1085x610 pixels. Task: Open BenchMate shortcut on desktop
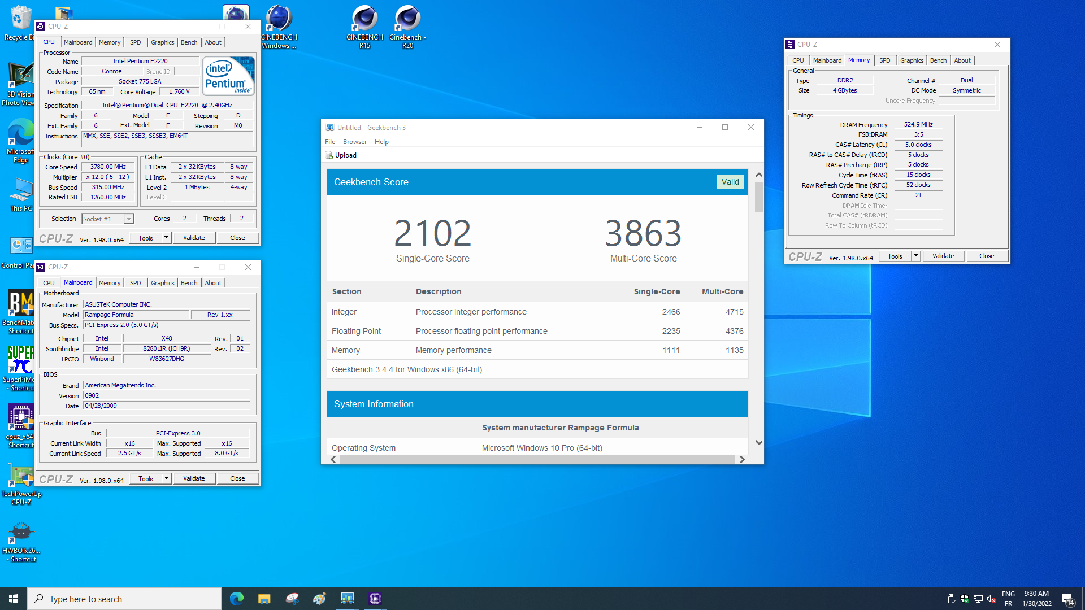pos(20,311)
